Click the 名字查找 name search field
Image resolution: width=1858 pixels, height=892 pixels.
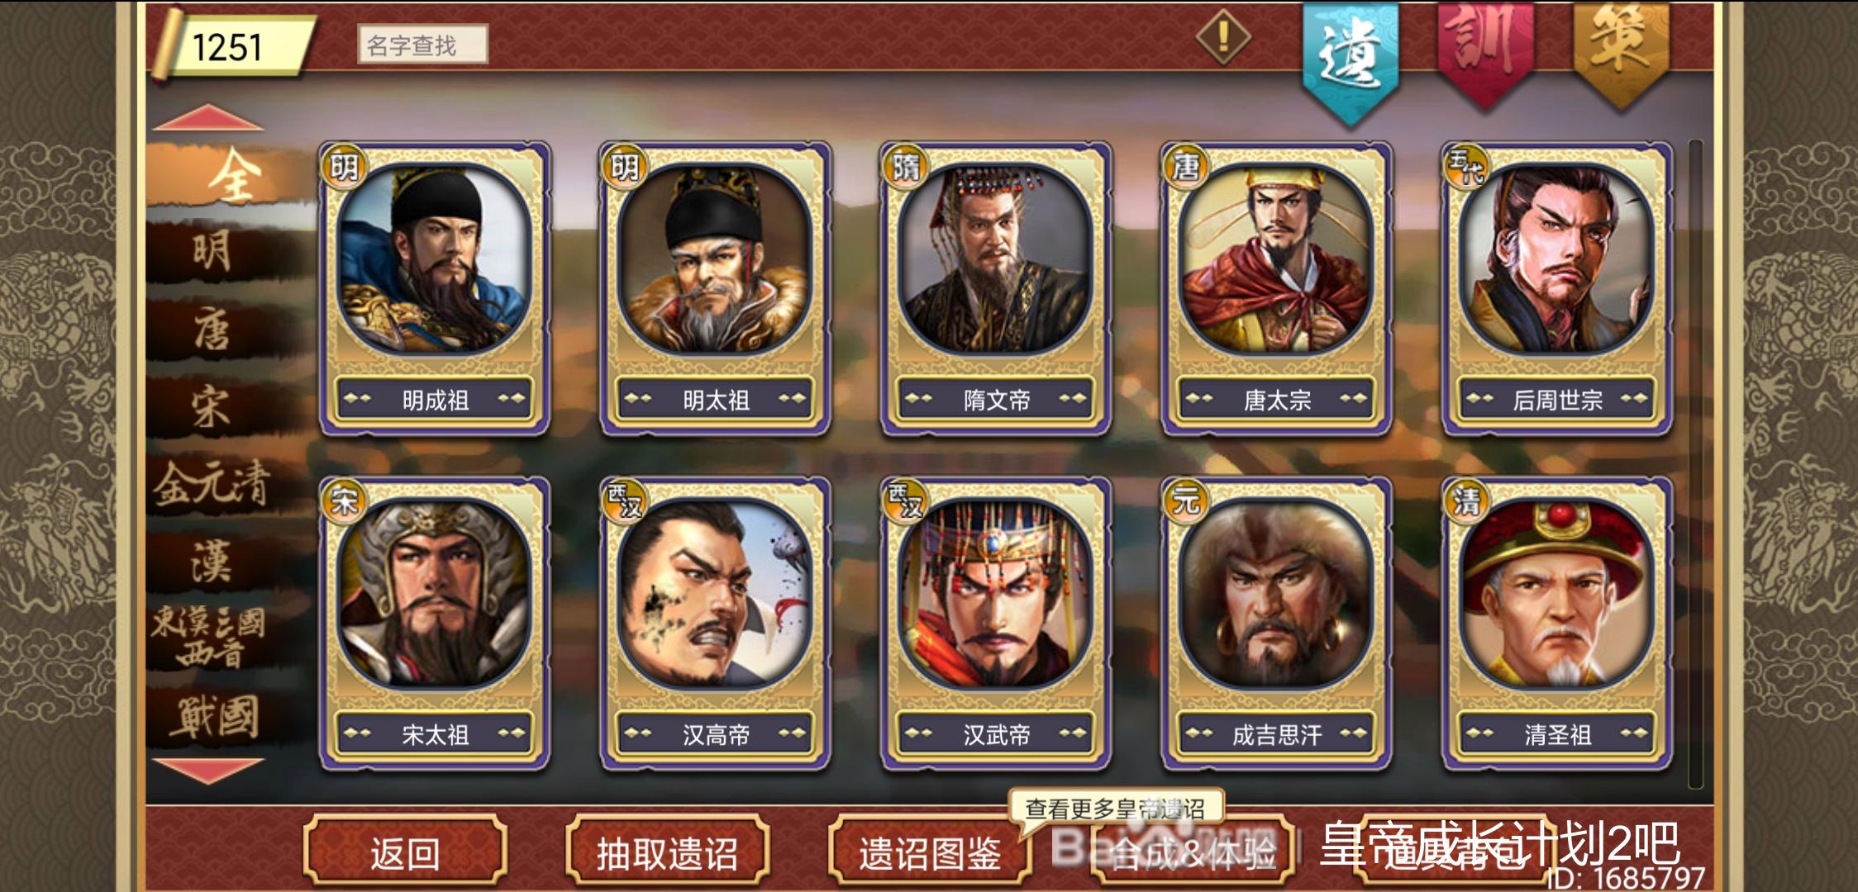[422, 45]
